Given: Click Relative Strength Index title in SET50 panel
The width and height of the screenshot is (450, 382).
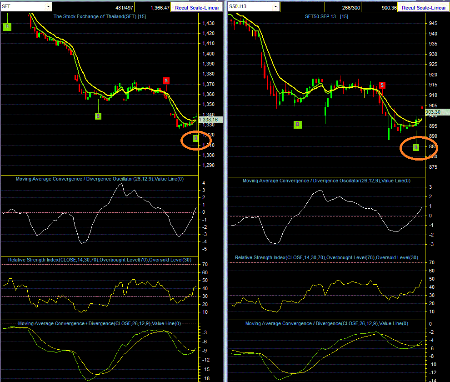Looking at the screenshot, I should 327,258.
